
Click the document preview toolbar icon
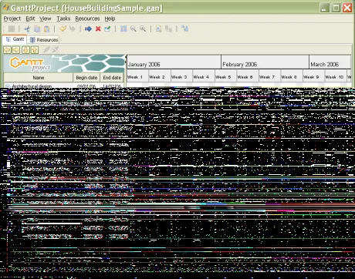point(159,29)
